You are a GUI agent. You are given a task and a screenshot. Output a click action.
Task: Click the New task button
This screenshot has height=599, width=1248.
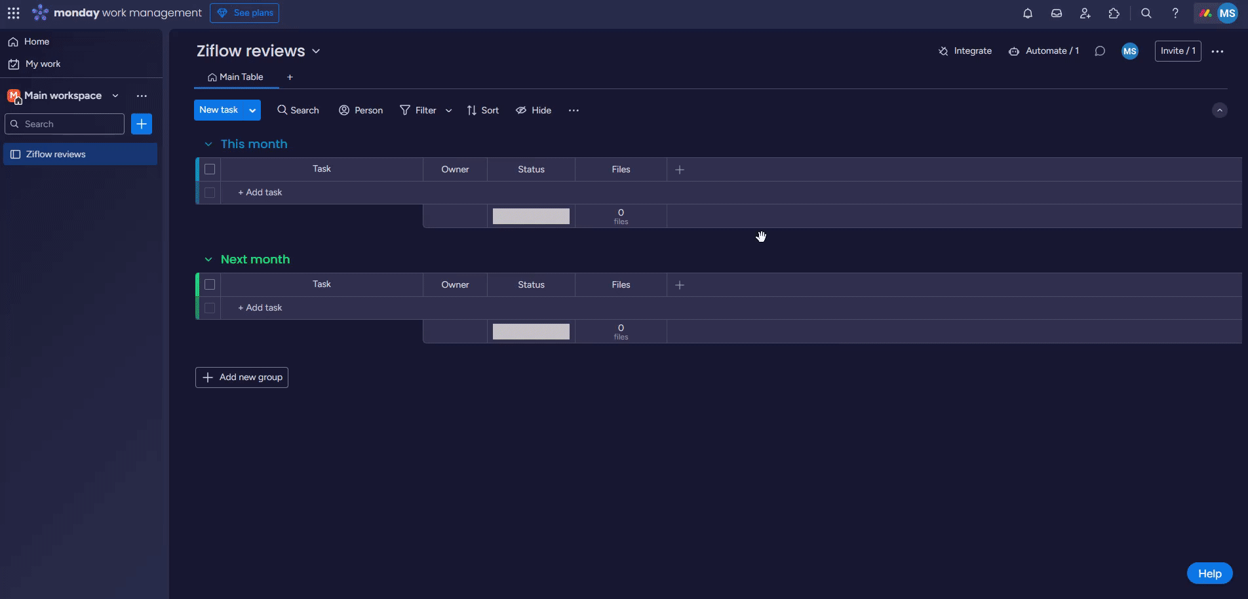[219, 110]
